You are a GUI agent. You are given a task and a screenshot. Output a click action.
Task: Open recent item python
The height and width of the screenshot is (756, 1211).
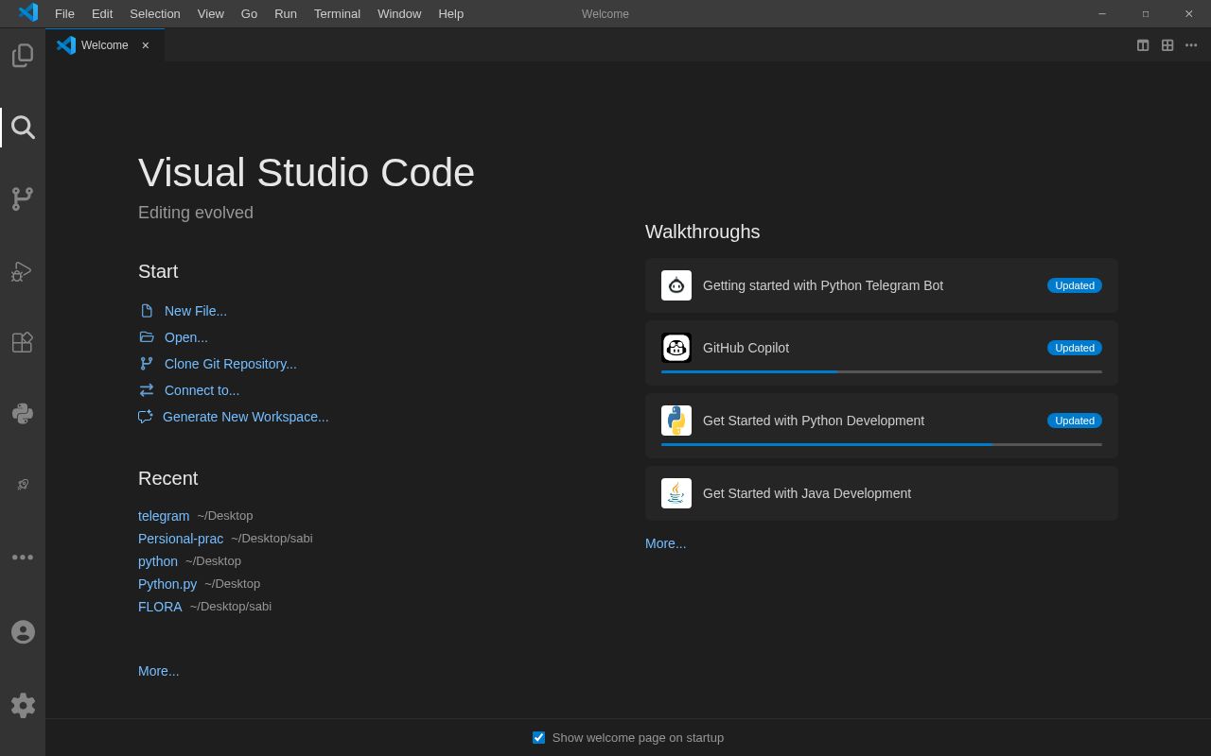click(x=158, y=561)
